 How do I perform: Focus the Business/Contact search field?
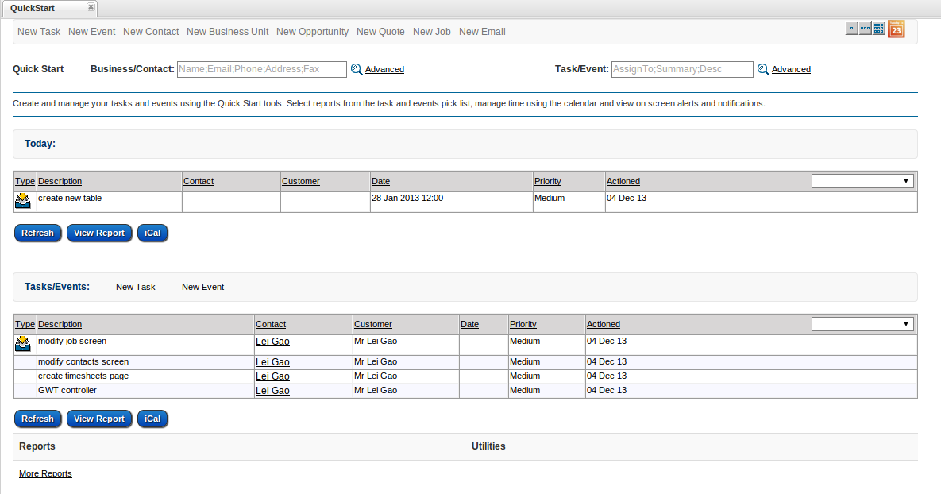(x=261, y=70)
